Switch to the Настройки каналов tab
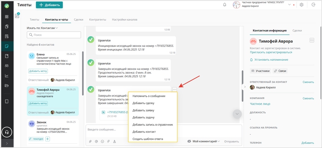The image size is (322, 148). point(125,20)
